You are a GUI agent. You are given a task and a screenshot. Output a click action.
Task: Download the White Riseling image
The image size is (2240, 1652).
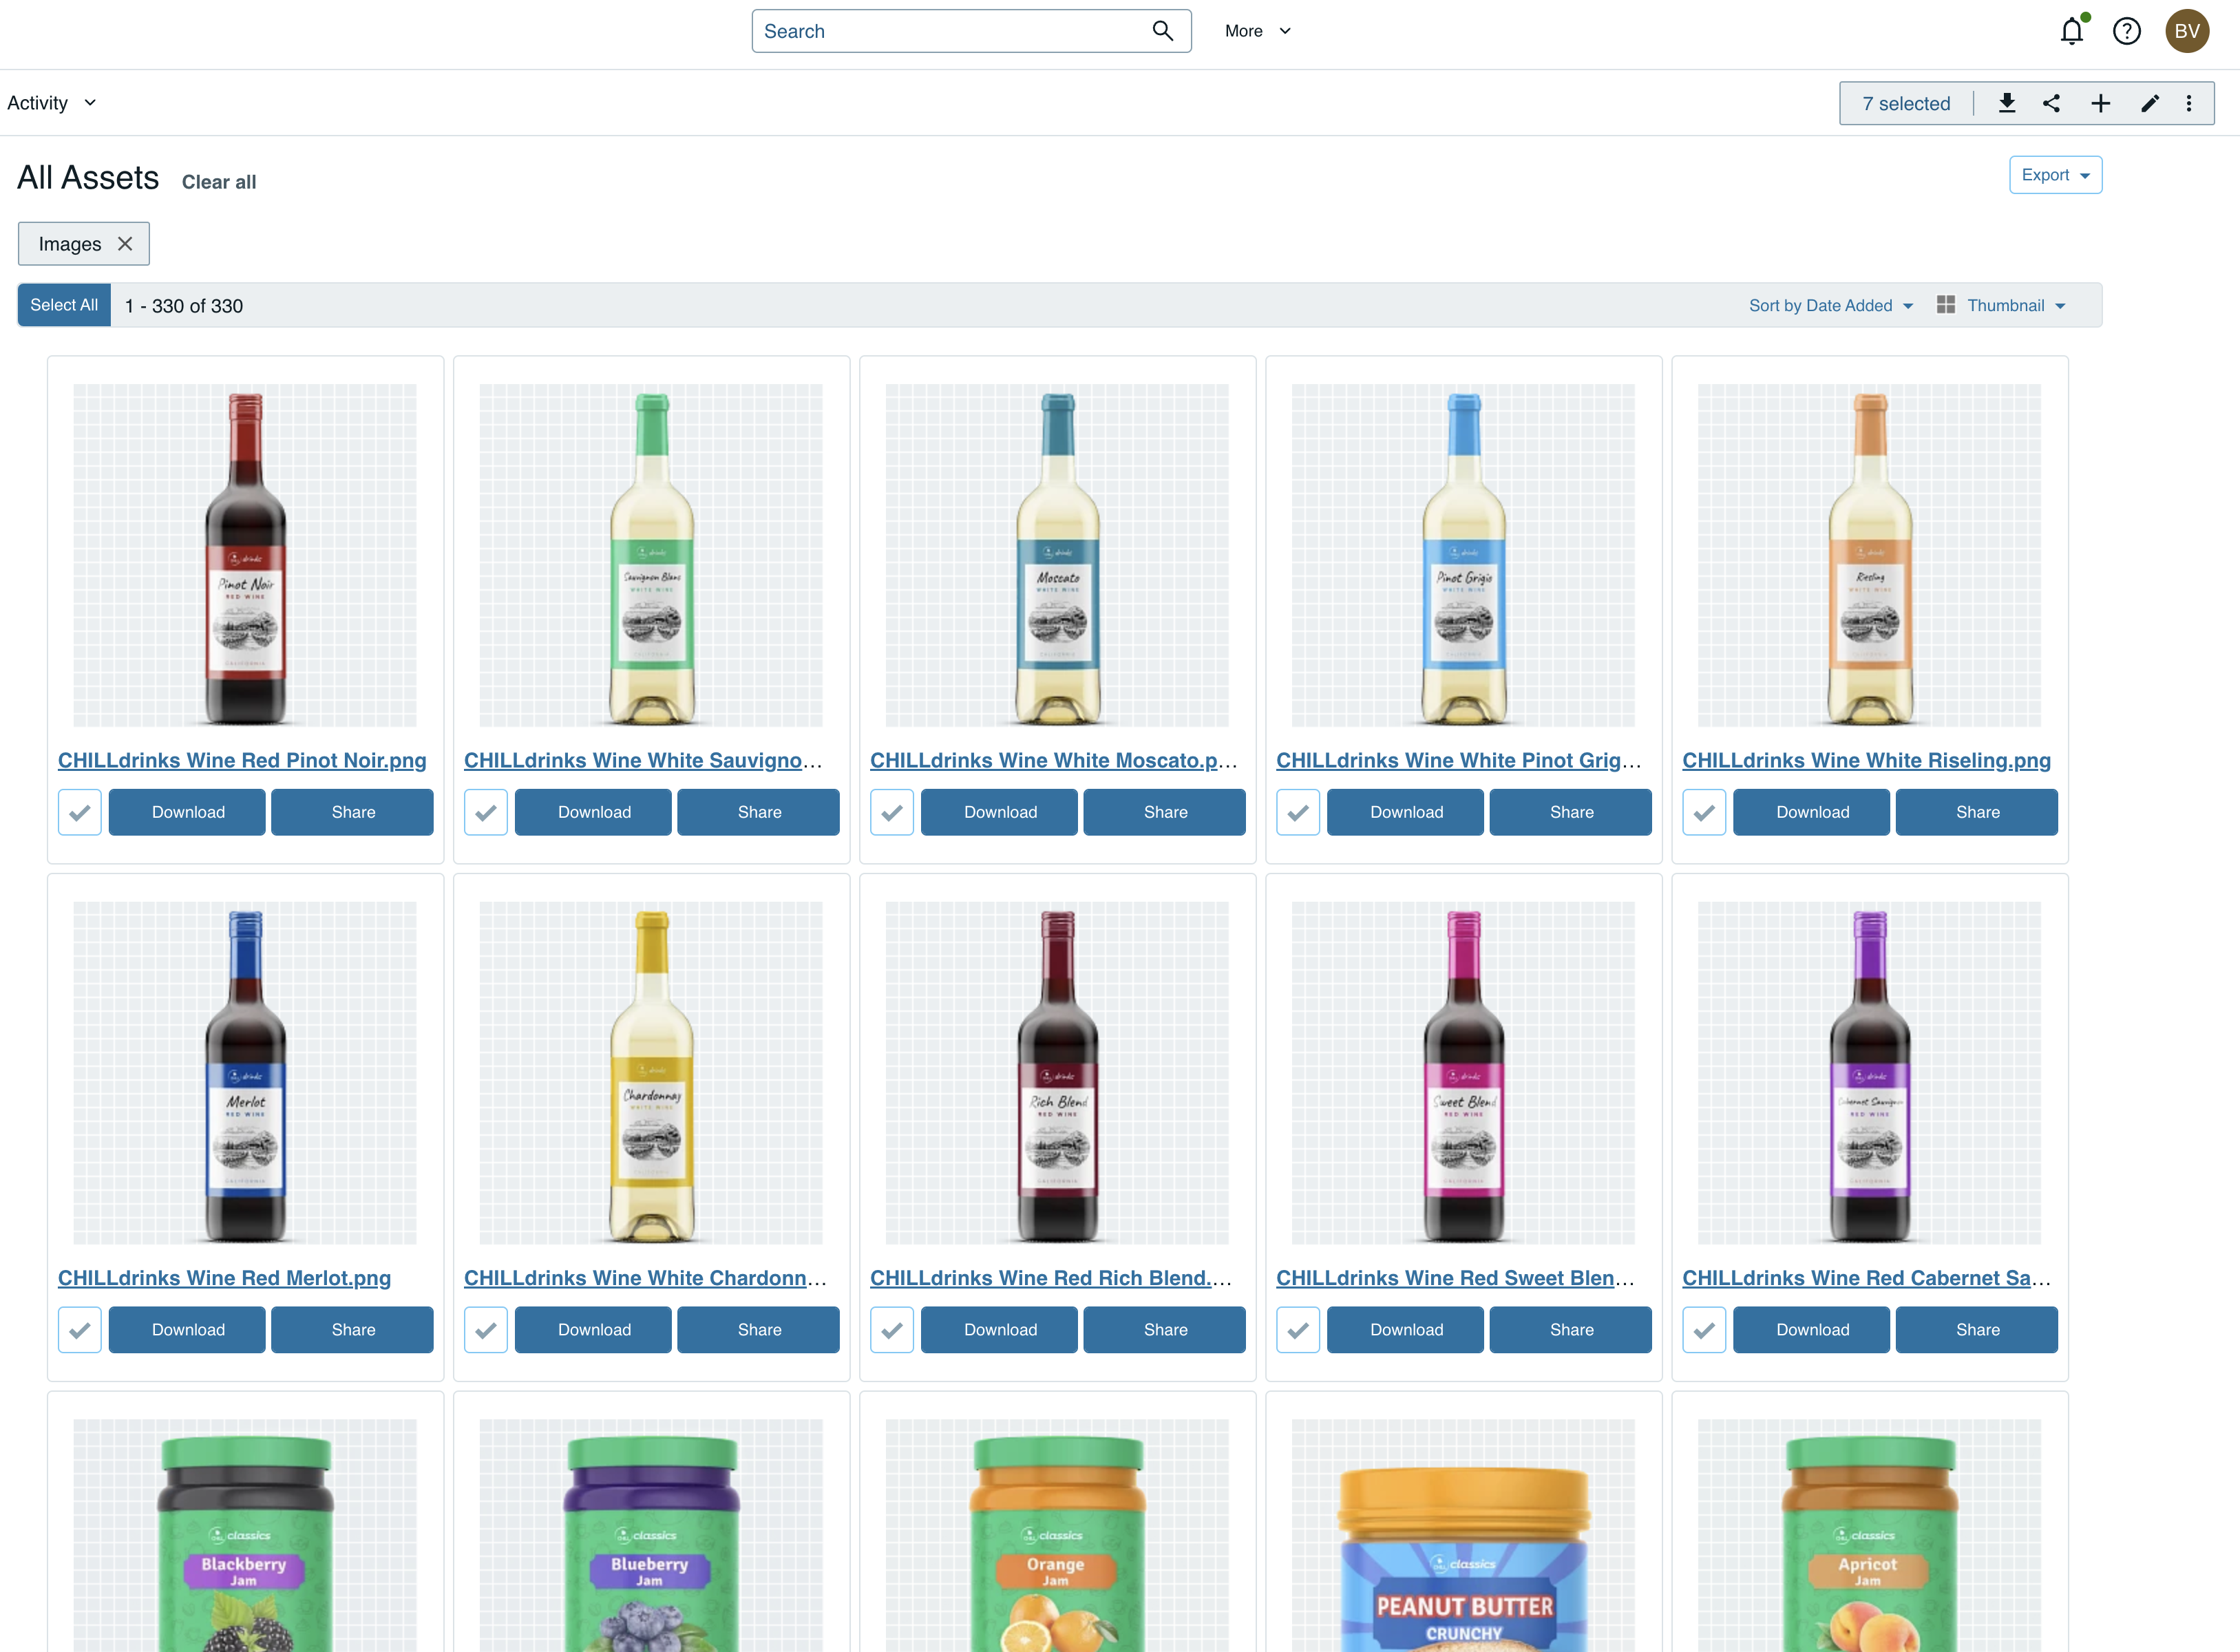[x=1811, y=812]
